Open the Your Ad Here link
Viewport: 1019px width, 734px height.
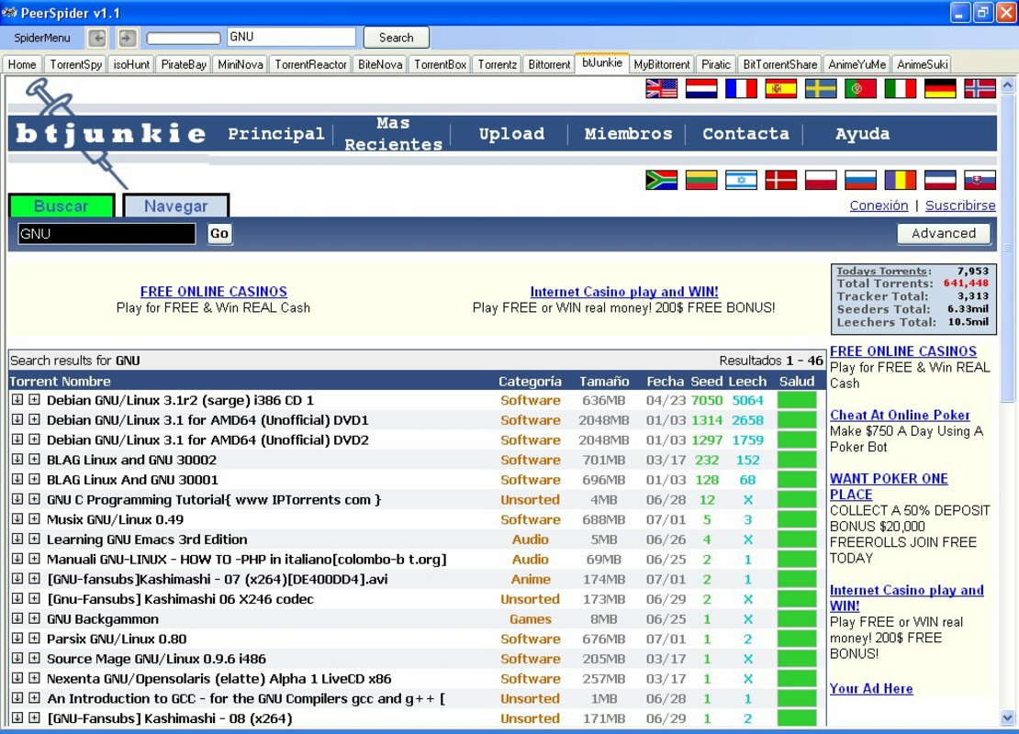click(x=871, y=688)
